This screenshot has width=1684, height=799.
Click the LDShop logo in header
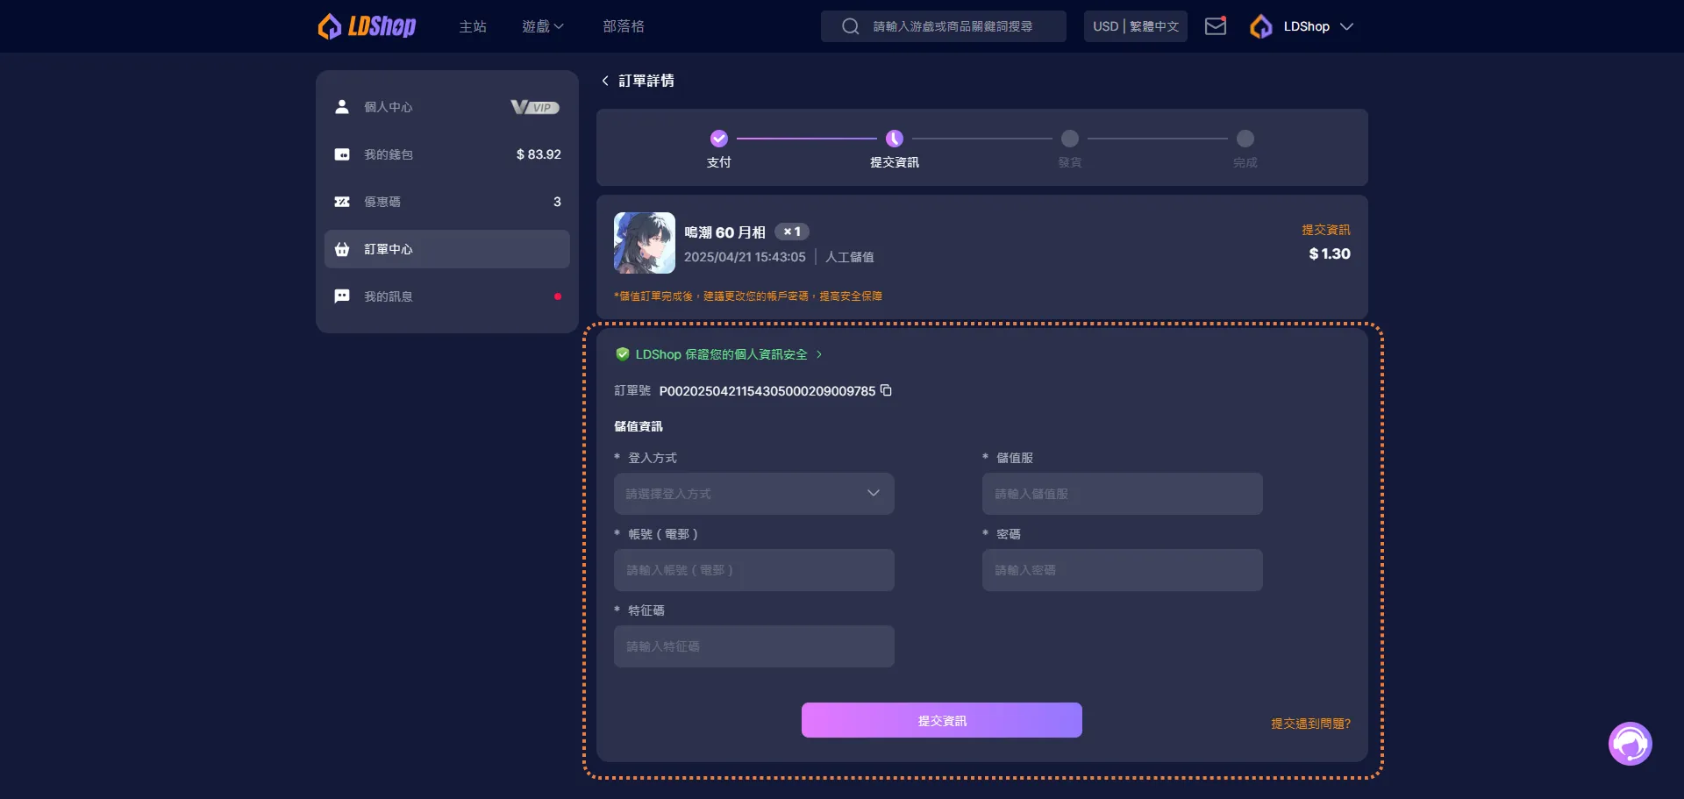pyautogui.click(x=367, y=26)
